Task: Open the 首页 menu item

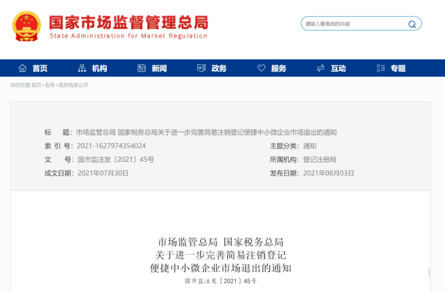Action: click(x=40, y=68)
